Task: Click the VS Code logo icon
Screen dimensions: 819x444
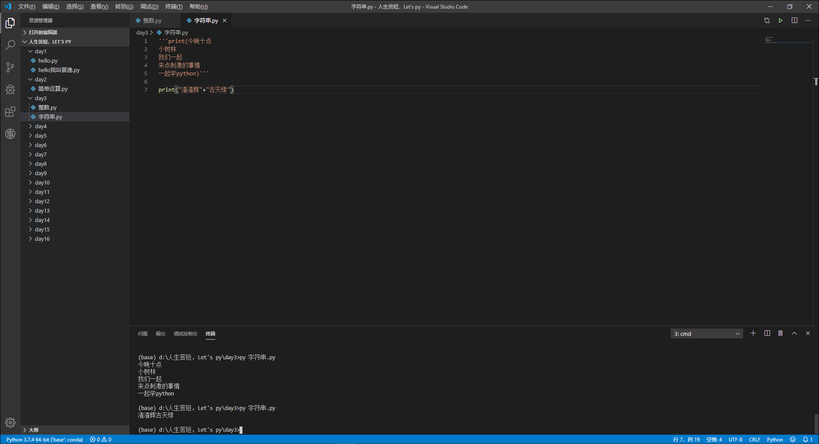Action: [x=8, y=6]
